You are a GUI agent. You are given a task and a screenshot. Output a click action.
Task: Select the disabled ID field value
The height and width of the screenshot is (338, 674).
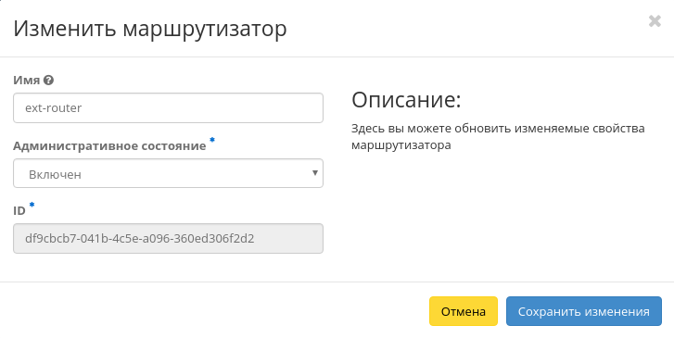[x=168, y=238]
